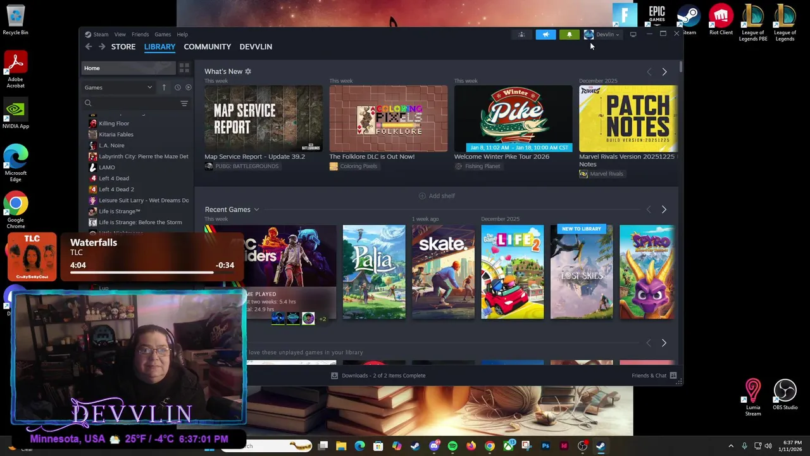
Task: Open Winter Pike Tour news card
Action: pyautogui.click(x=513, y=118)
